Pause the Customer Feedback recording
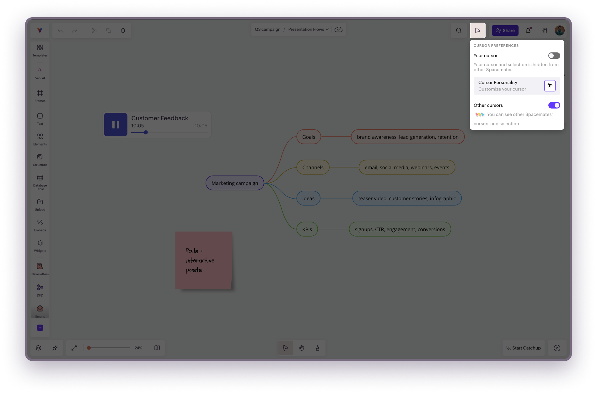 click(x=116, y=125)
